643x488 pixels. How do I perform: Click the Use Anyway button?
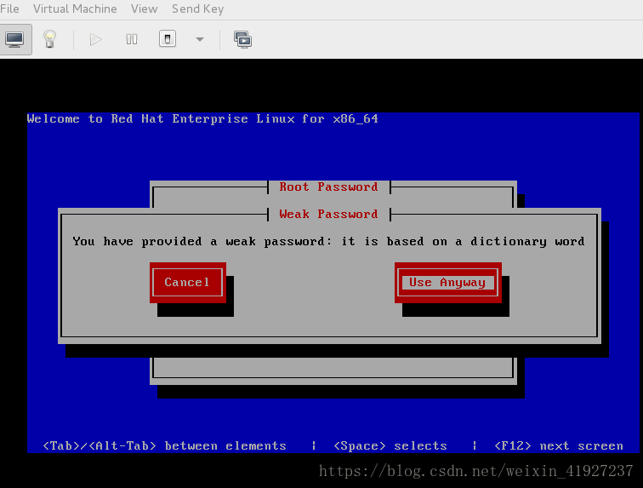pos(447,282)
